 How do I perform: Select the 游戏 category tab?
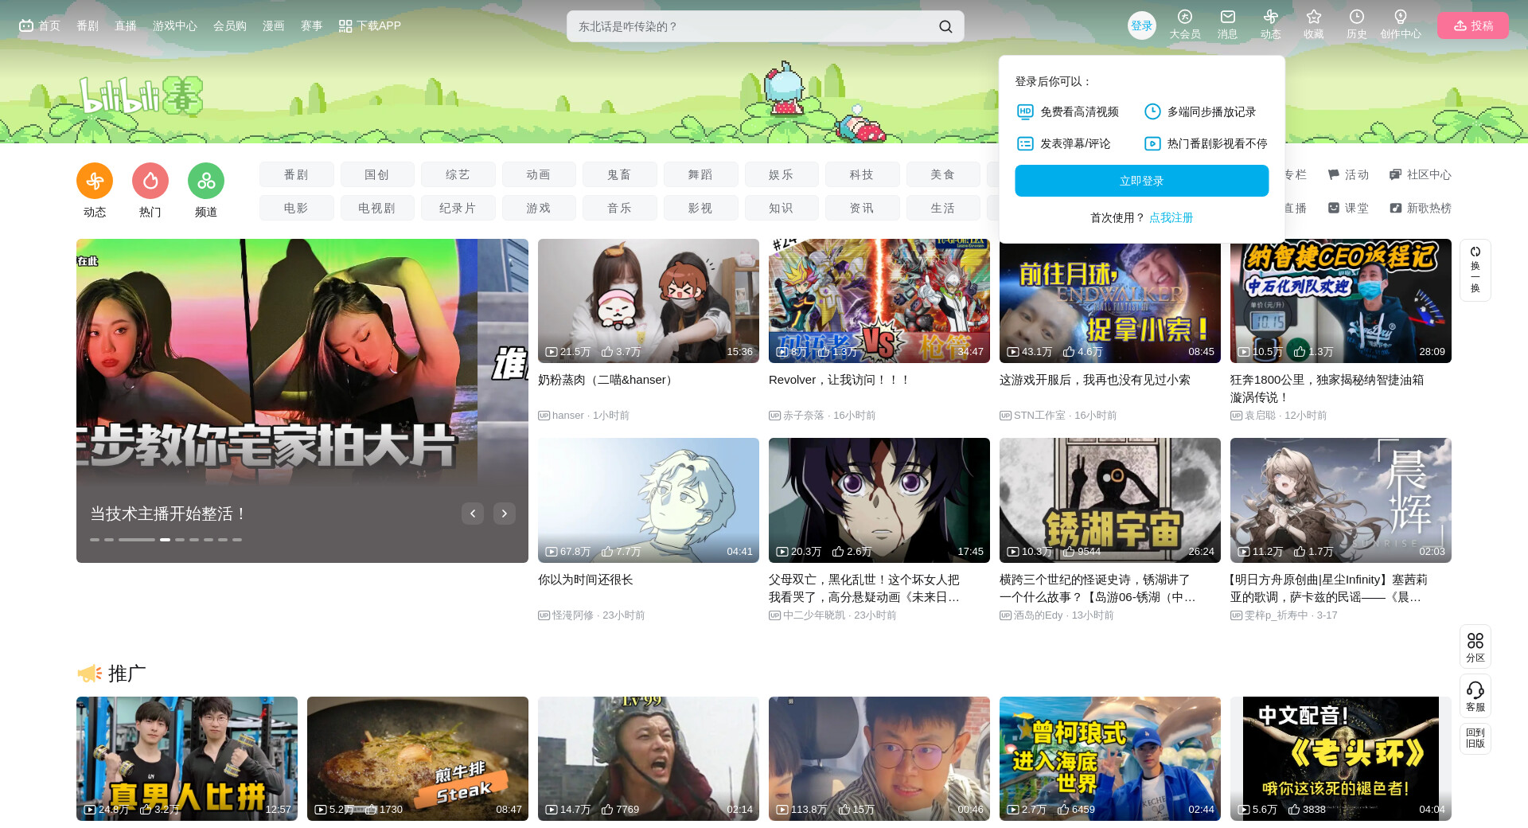538,208
